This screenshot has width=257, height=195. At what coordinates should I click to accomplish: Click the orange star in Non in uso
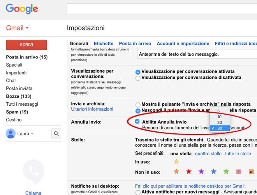click(176, 172)
